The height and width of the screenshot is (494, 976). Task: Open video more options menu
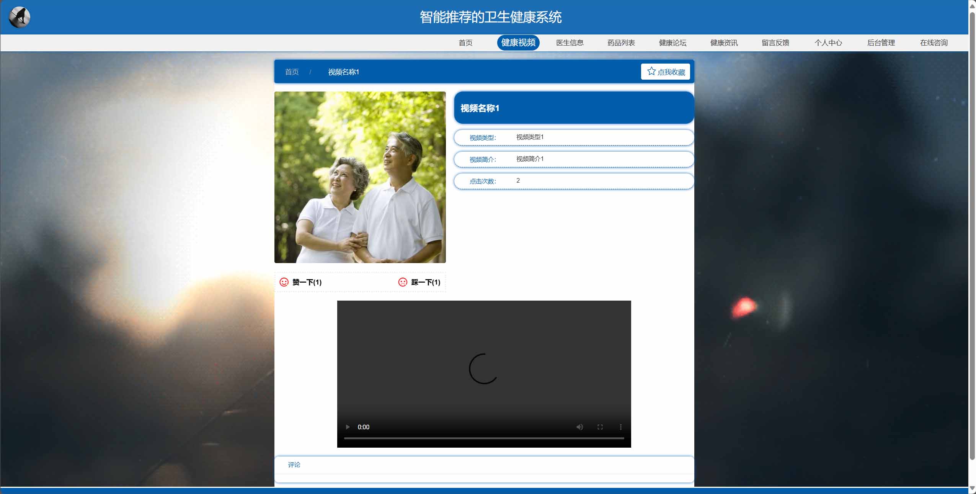pos(620,427)
